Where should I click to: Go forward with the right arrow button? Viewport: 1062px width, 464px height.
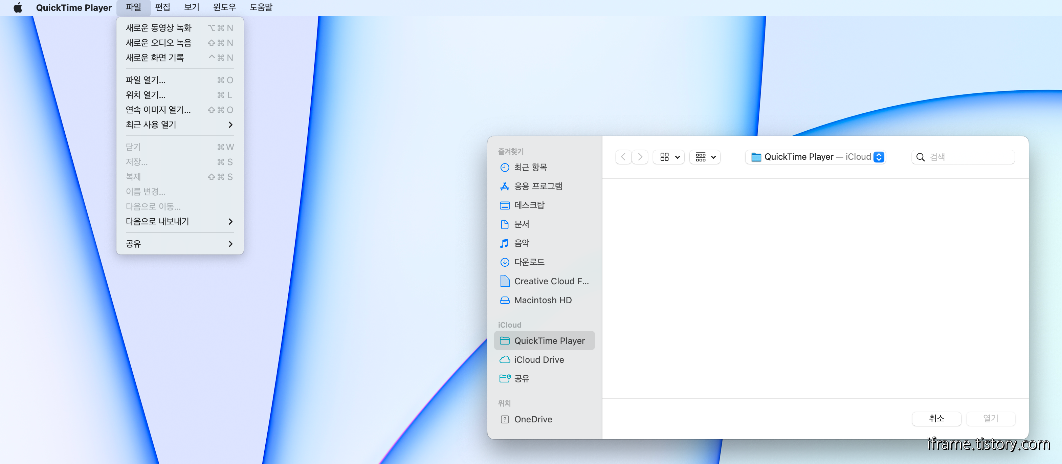tap(640, 157)
